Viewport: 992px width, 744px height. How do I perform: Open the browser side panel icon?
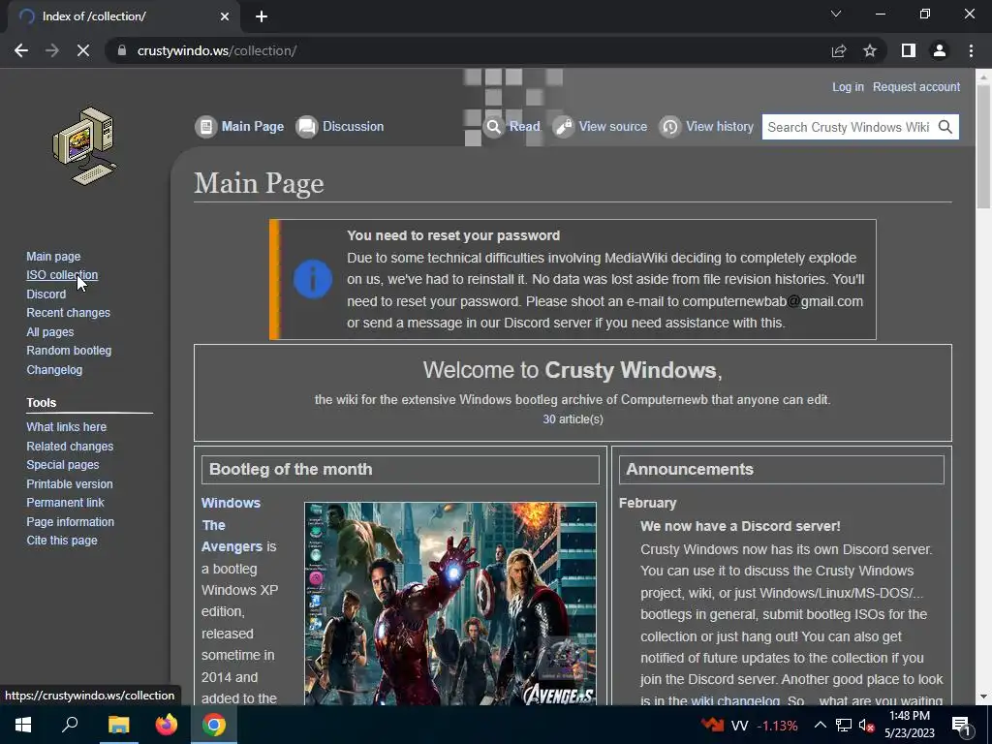coord(909,50)
